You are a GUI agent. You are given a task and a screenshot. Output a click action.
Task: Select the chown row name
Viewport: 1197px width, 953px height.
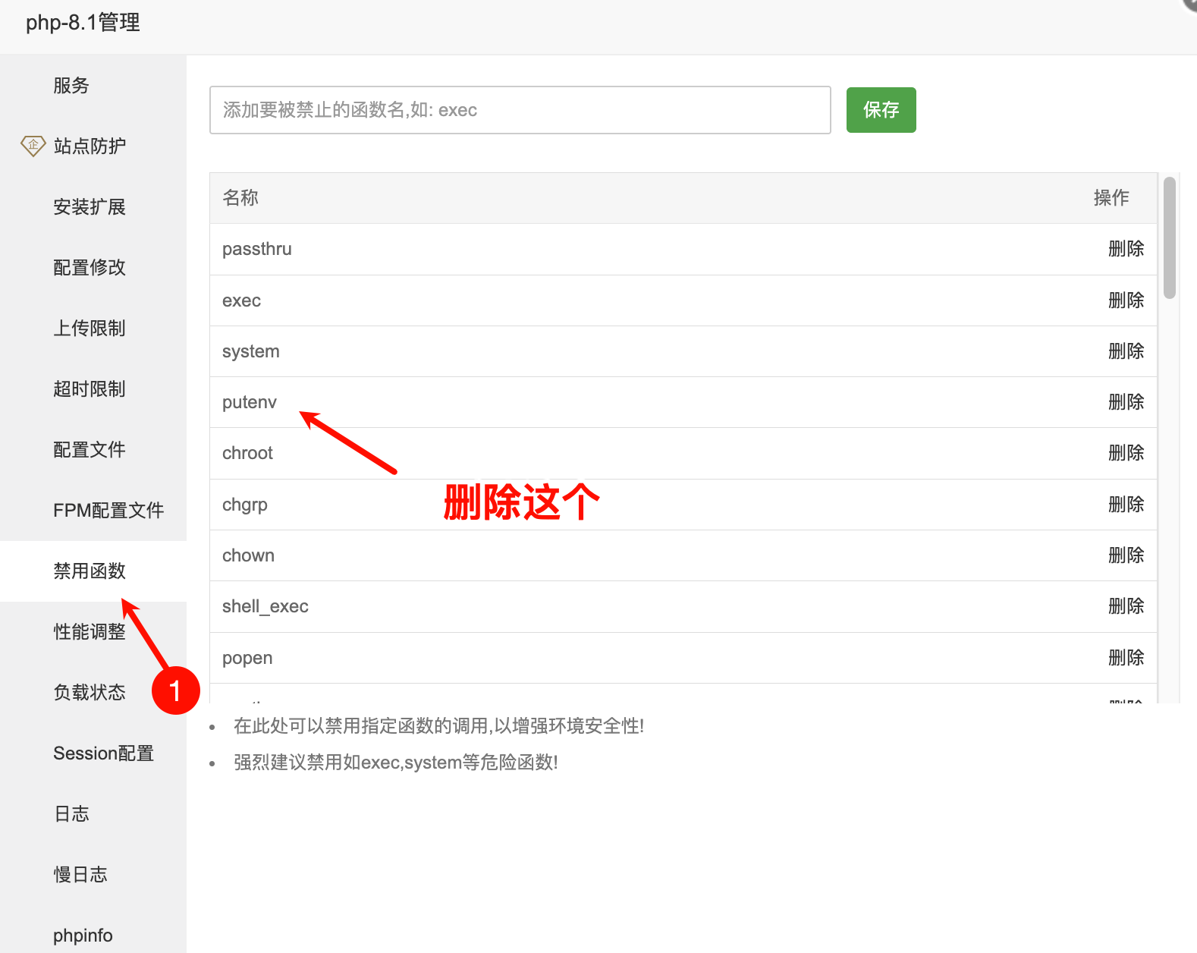click(x=248, y=555)
